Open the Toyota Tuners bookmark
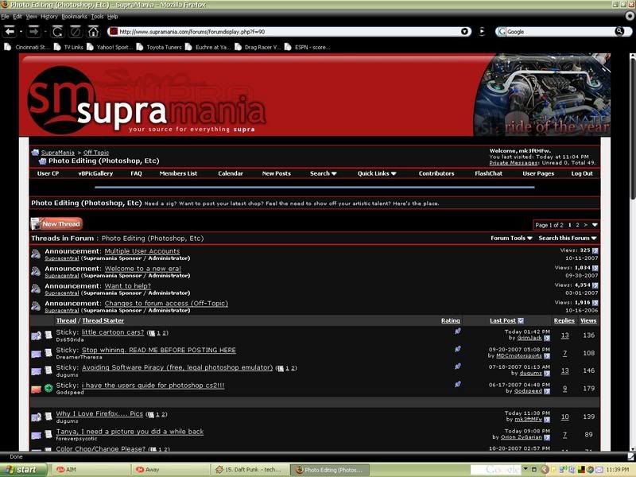This screenshot has width=636, height=477. pos(159,47)
